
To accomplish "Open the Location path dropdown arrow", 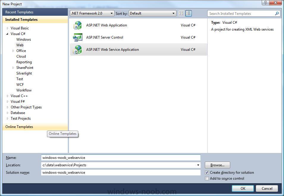I will pyautogui.click(x=198, y=165).
